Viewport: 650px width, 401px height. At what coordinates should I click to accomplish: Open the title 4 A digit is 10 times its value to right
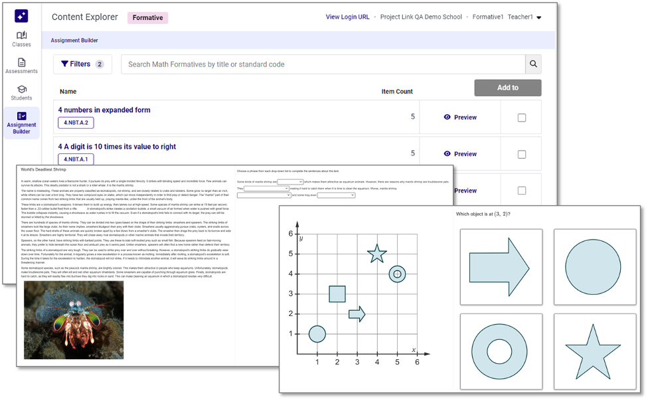click(117, 146)
